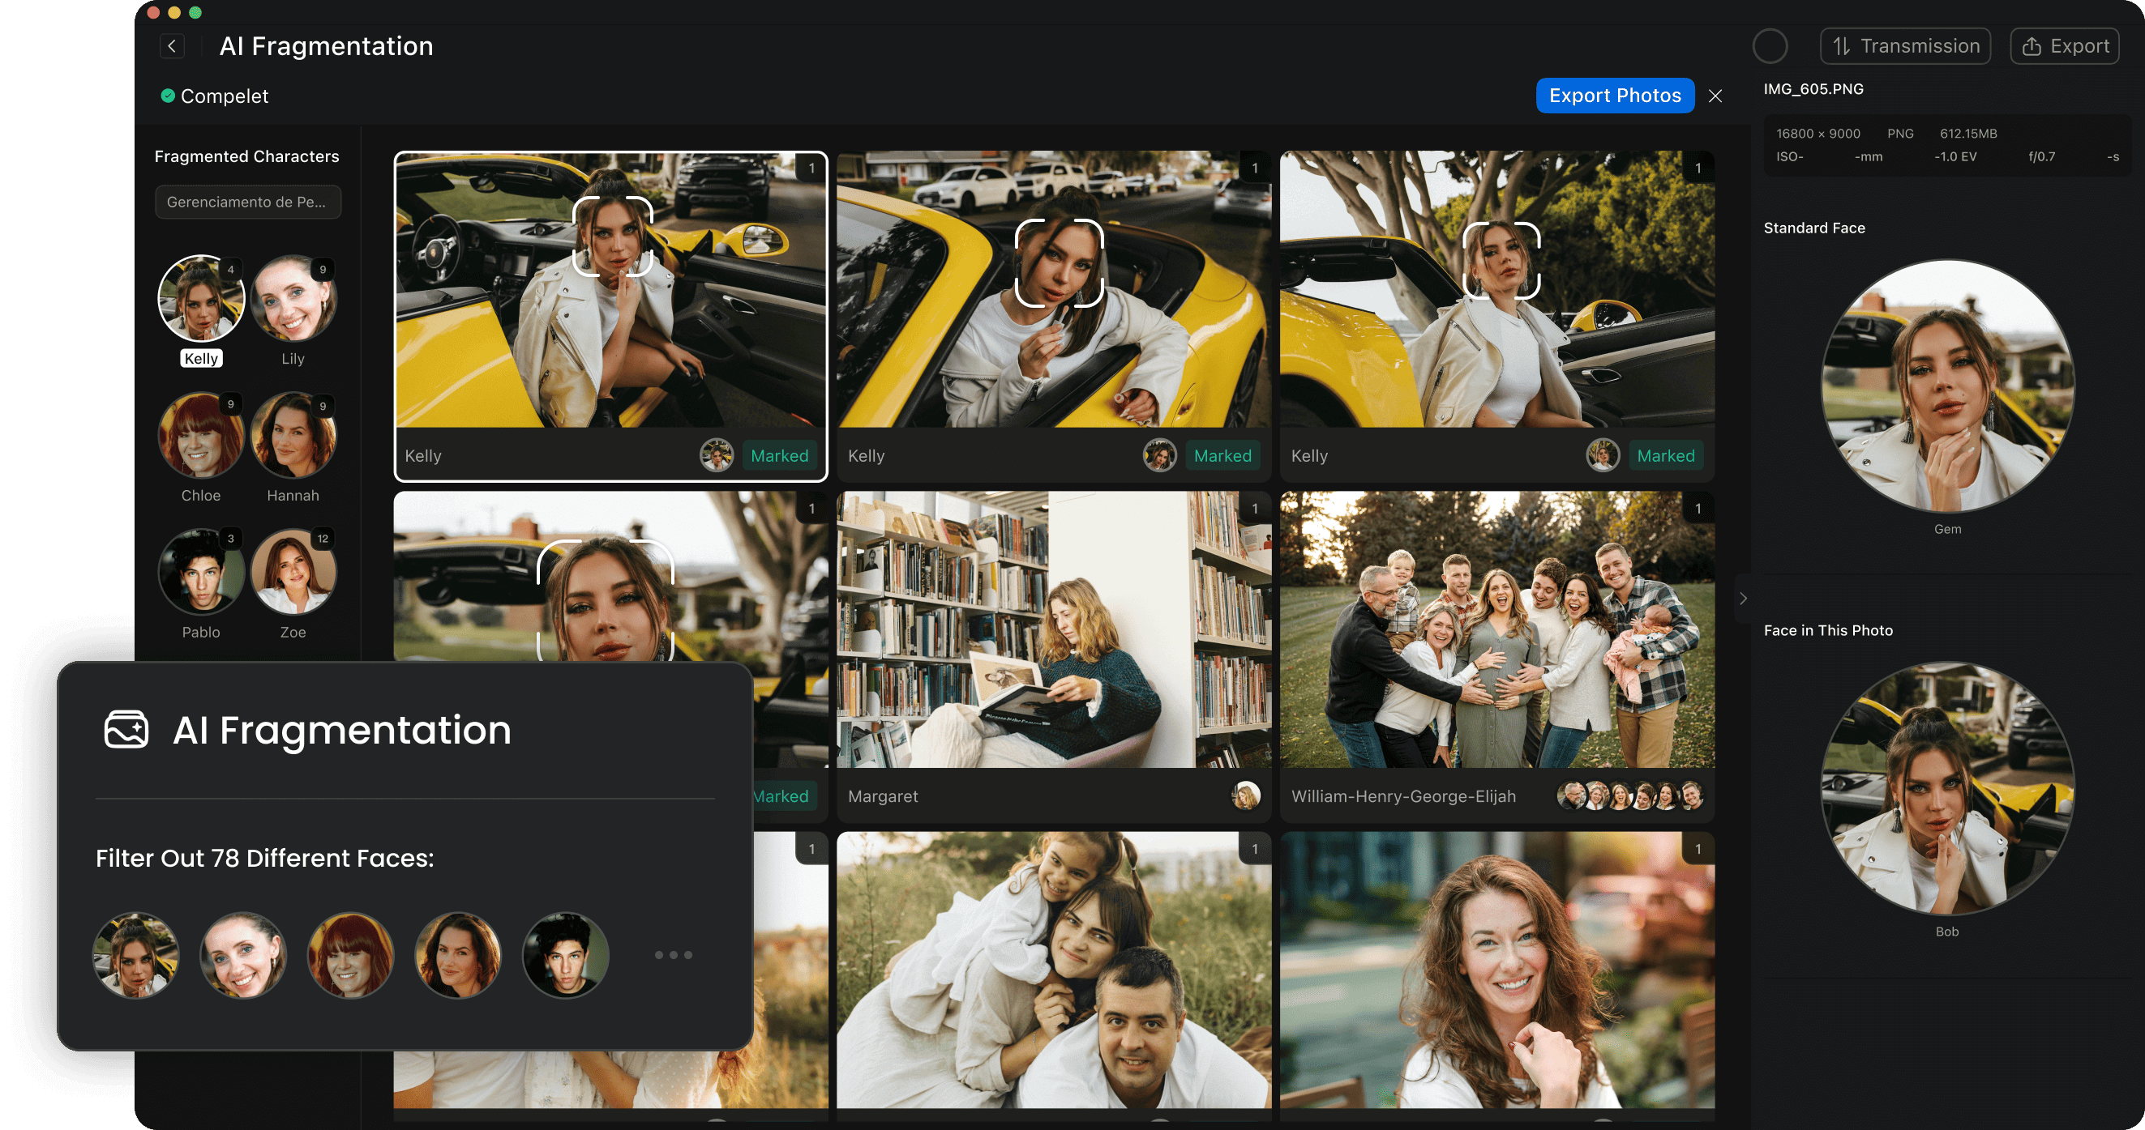This screenshot has height=1130, width=2145.
Task: Select the Chloe character in the sidebar
Action: pyautogui.click(x=201, y=434)
